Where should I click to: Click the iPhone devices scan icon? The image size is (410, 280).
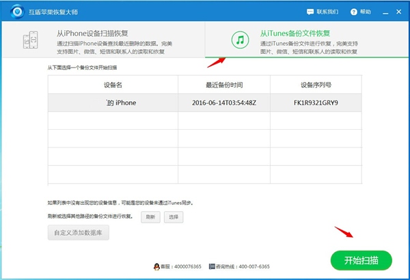tap(31, 40)
